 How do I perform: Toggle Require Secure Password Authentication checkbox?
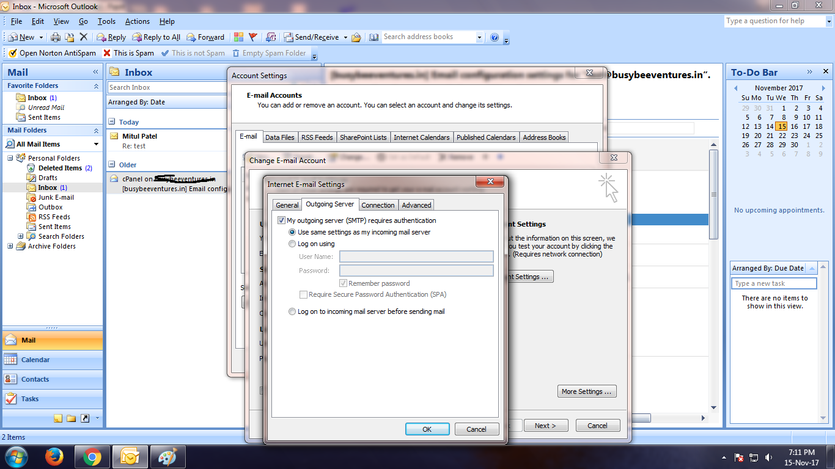304,294
